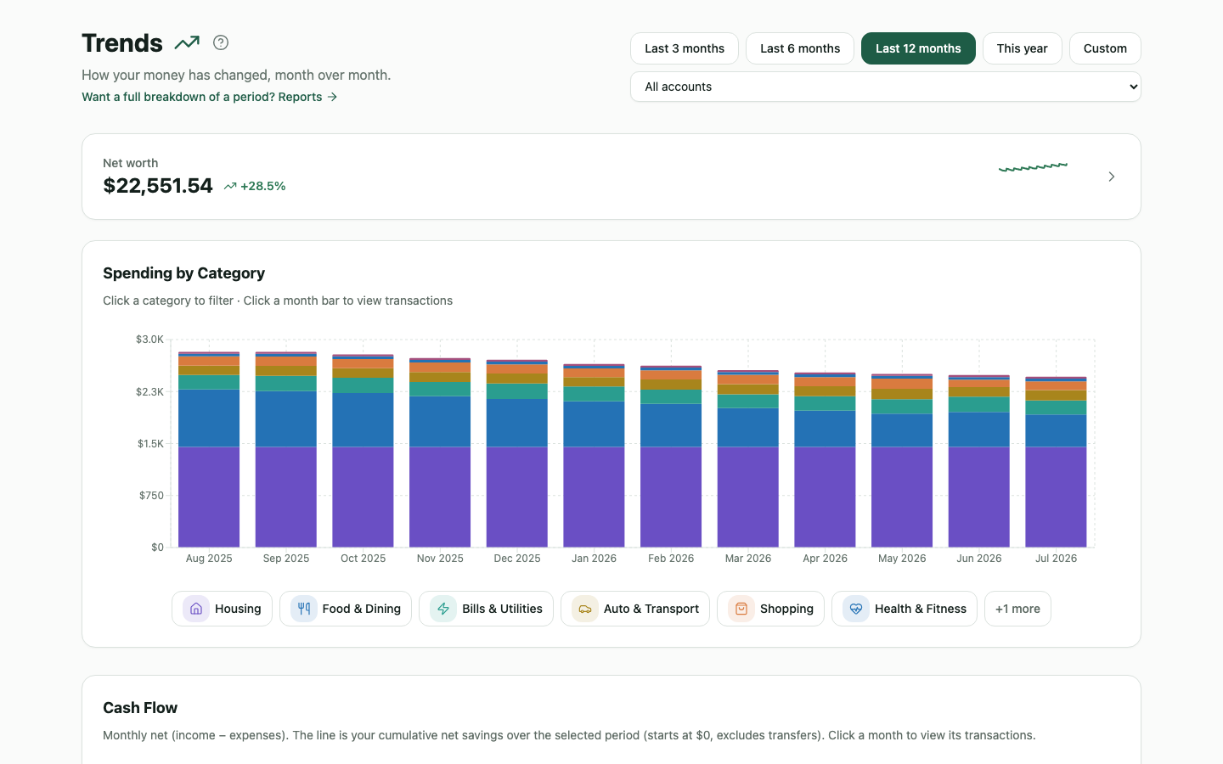Click the Food & Dining utensils icon
1223x764 pixels.
[x=304, y=609]
